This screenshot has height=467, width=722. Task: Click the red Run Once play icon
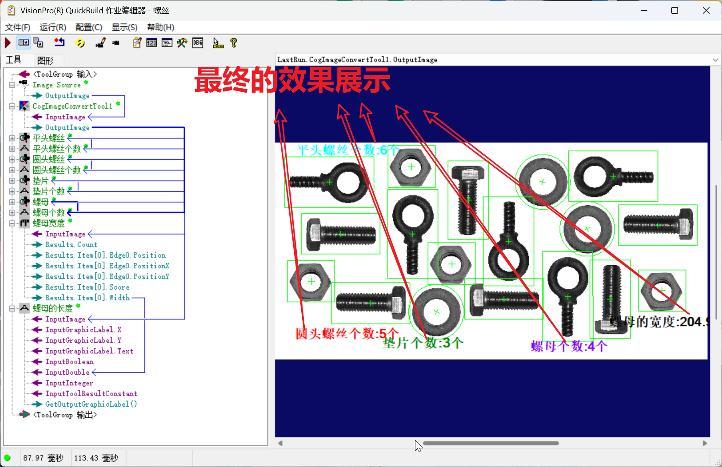[x=8, y=43]
